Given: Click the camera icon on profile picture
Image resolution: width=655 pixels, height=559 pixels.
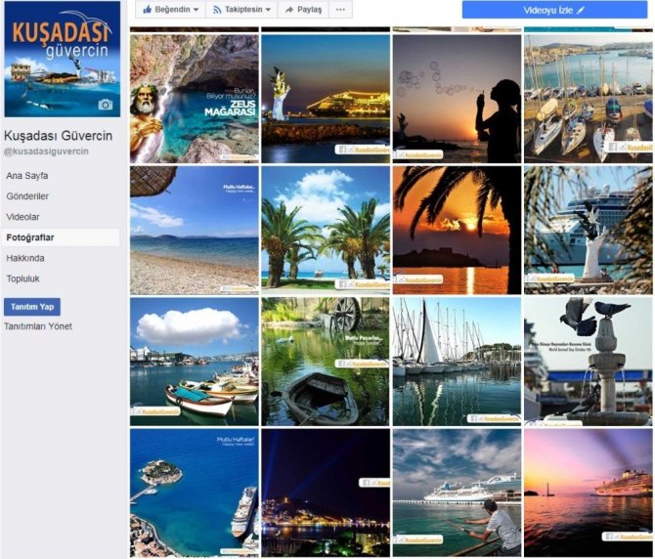Looking at the screenshot, I should [106, 105].
